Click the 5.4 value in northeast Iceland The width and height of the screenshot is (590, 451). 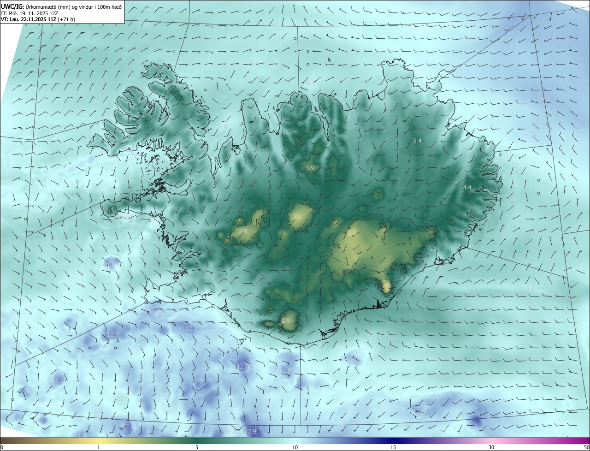click(417, 141)
